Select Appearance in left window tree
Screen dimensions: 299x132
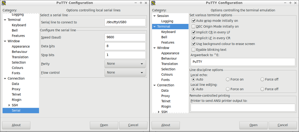point(21,46)
